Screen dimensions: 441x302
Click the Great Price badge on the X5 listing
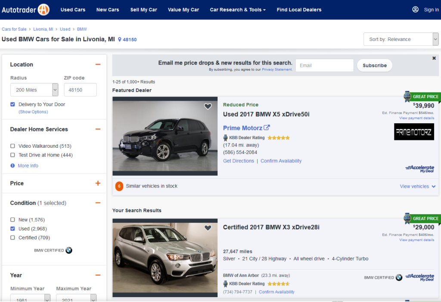[422, 97]
